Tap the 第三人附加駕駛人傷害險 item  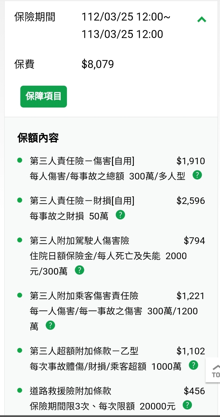(x=79, y=241)
